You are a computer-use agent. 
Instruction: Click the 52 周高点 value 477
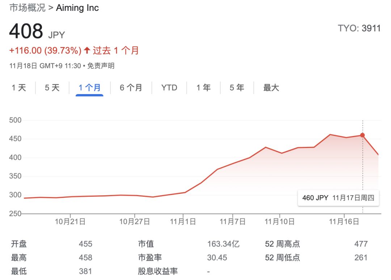pyautogui.click(x=361, y=244)
